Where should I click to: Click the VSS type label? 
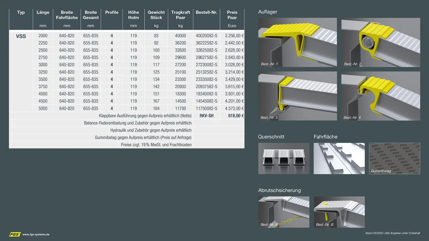point(21,36)
